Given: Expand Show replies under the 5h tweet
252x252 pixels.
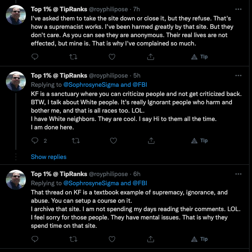Looking at the screenshot, I should [x=48, y=157].
